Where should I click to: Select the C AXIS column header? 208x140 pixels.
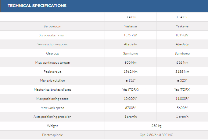[182, 17]
